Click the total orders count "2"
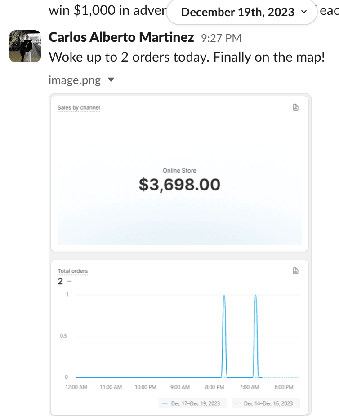339x416 pixels. click(x=60, y=282)
